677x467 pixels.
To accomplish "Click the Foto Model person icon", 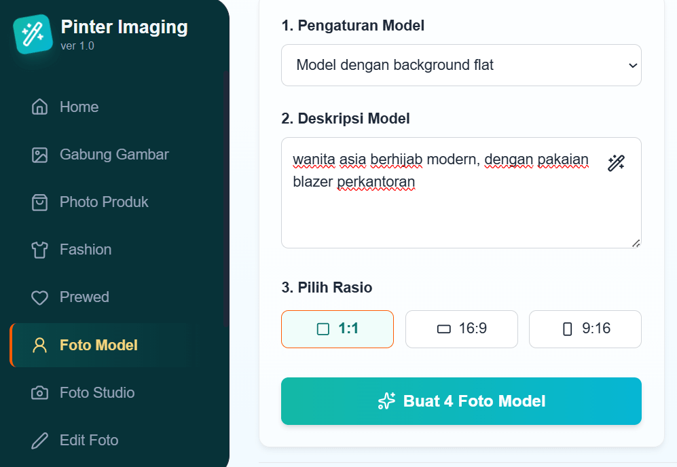I will pyautogui.click(x=40, y=345).
